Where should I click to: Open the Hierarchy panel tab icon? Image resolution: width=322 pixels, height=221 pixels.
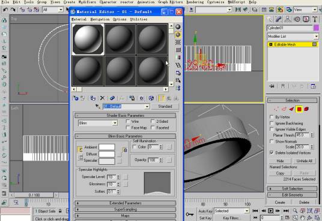coord(288,19)
